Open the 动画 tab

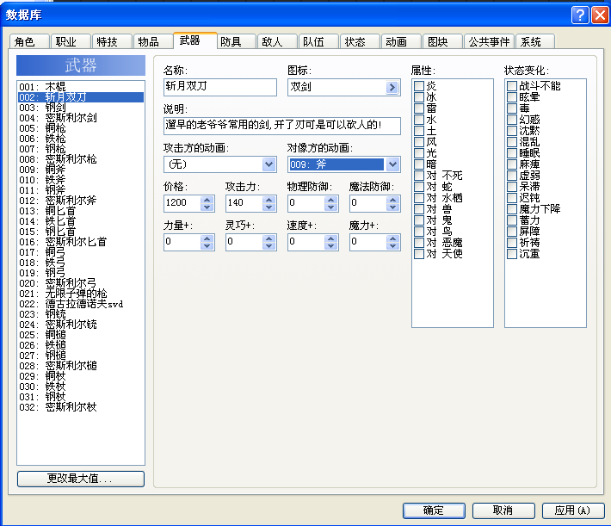(401, 41)
